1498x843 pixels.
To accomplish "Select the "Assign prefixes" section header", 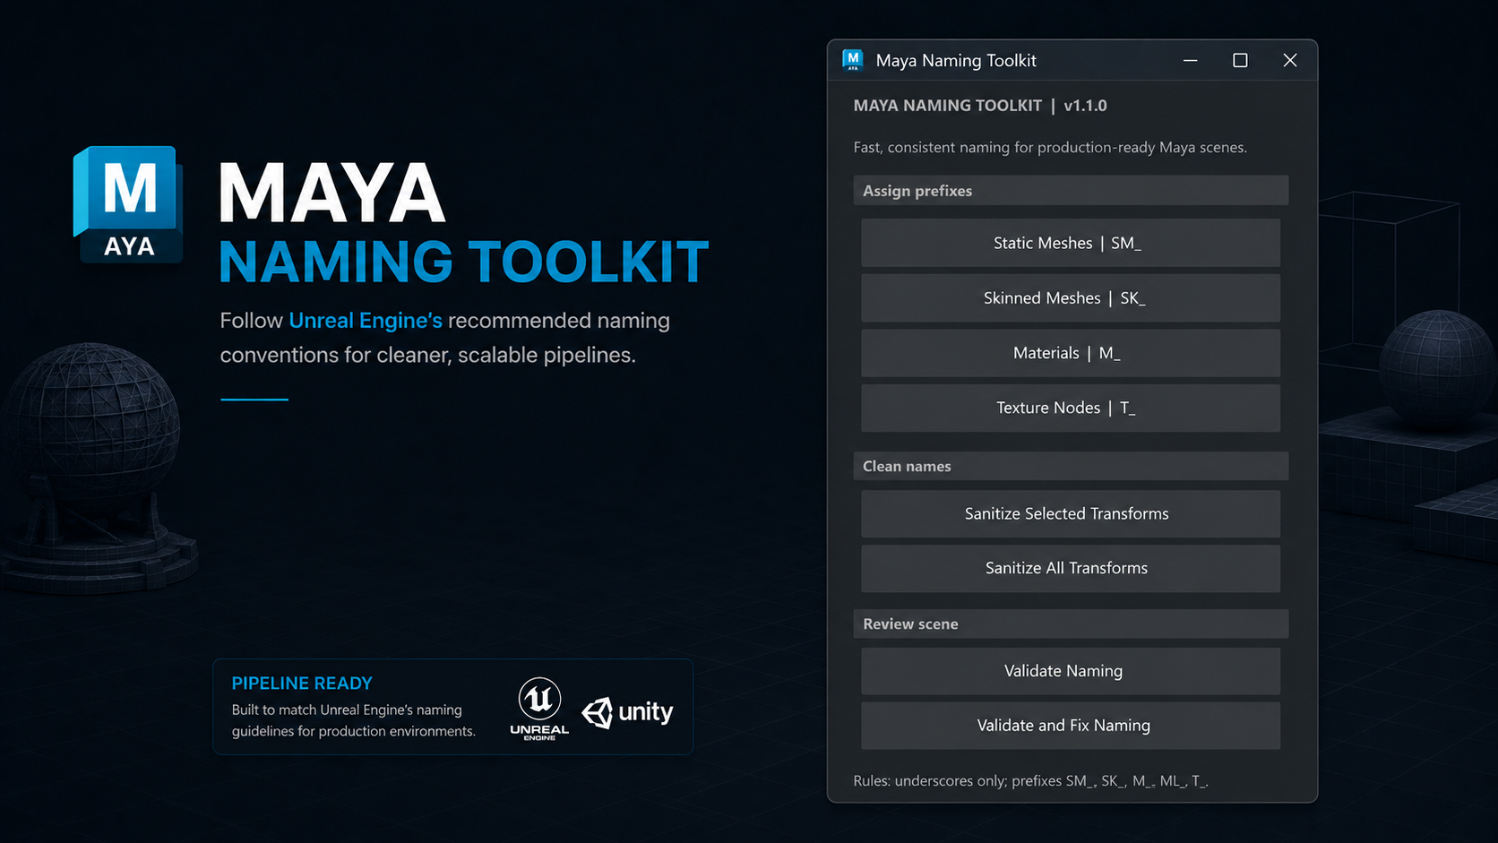I will (1071, 191).
